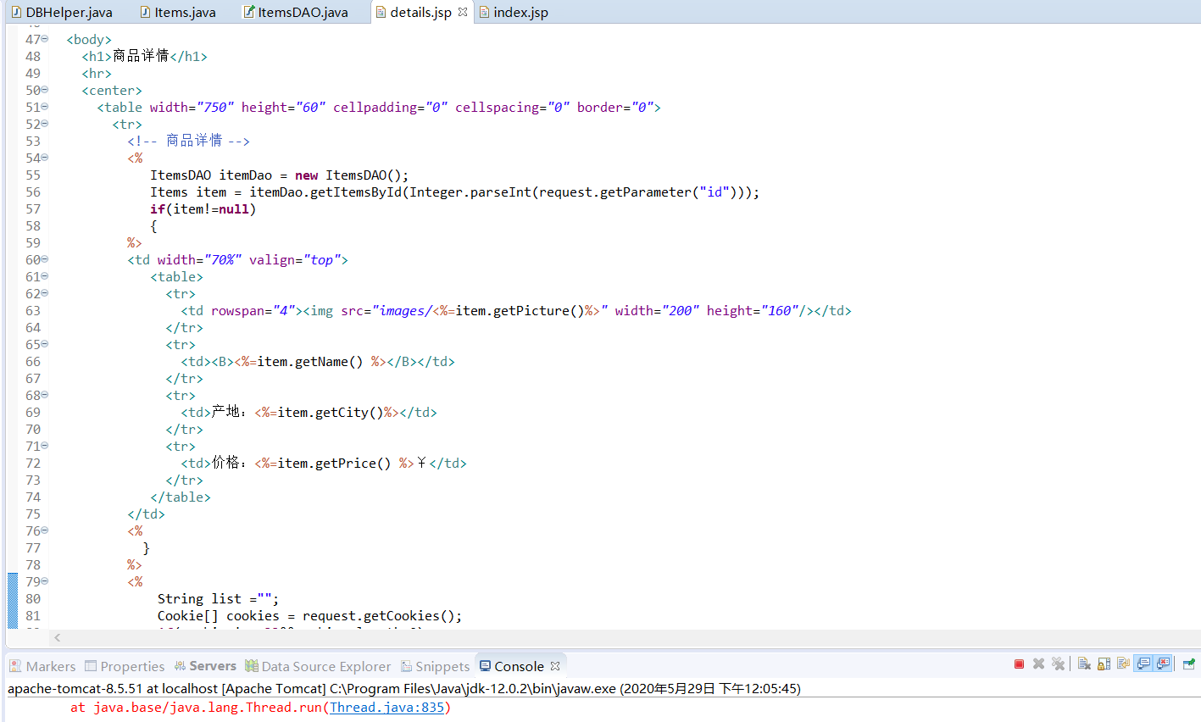Click the Remove Launch gray X icon
This screenshot has height=722, width=1201.
[x=1038, y=664]
